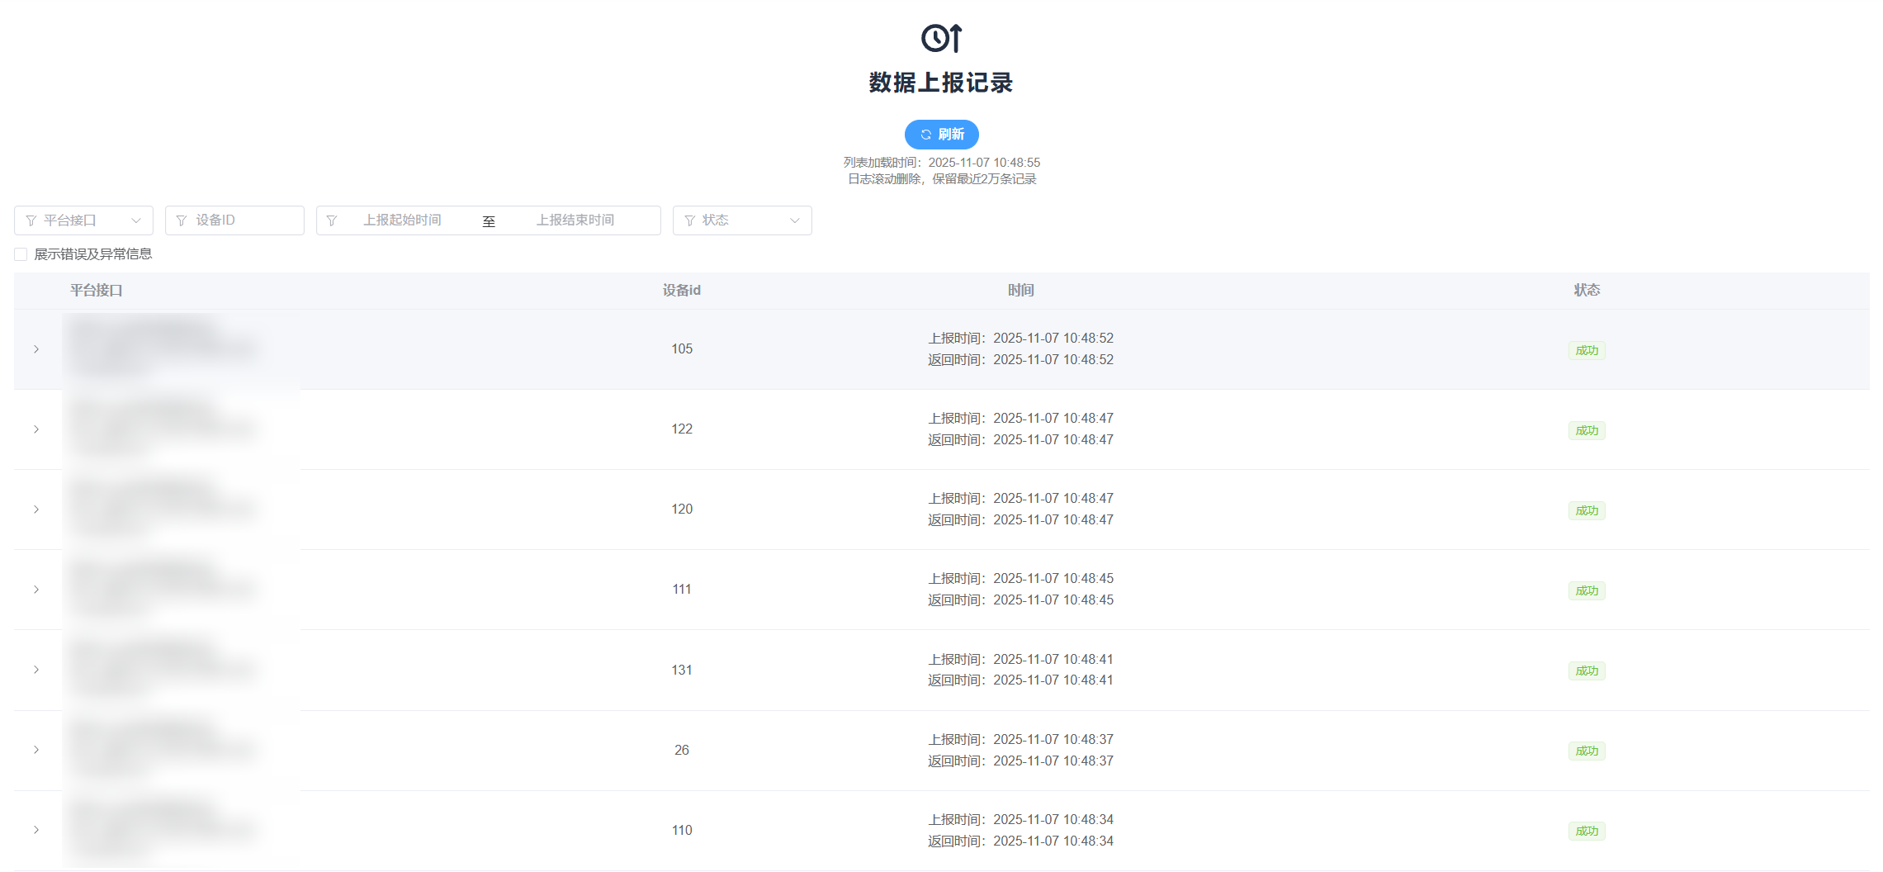Open the 状态 filter dropdown

tap(741, 220)
